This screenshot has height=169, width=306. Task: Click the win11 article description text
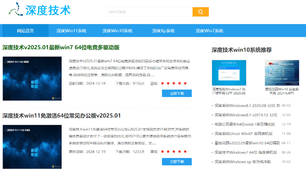click(x=130, y=136)
